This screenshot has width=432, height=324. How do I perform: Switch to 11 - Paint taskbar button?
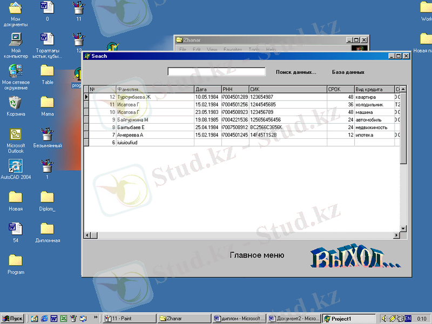click(130, 319)
